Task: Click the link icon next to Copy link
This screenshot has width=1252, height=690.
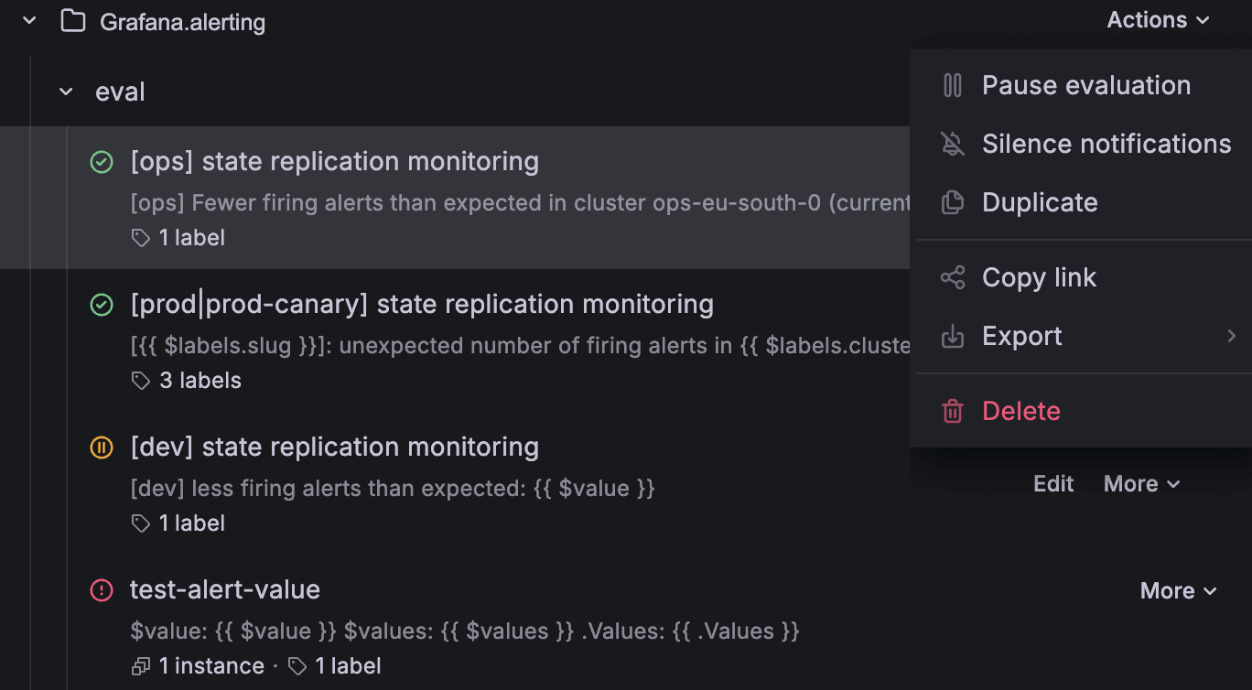Action: (952, 276)
